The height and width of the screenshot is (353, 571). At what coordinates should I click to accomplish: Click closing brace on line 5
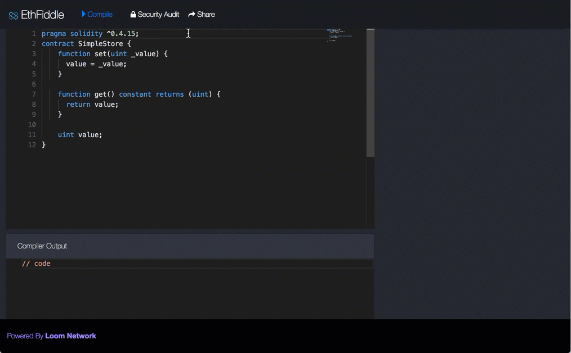click(x=60, y=74)
